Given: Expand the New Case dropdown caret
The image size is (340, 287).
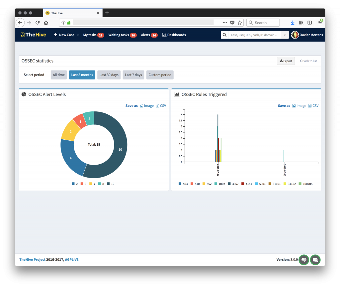Looking at the screenshot, I should (78, 35).
